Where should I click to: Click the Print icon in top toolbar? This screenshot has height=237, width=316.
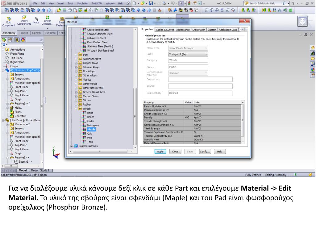tap(164, 3)
